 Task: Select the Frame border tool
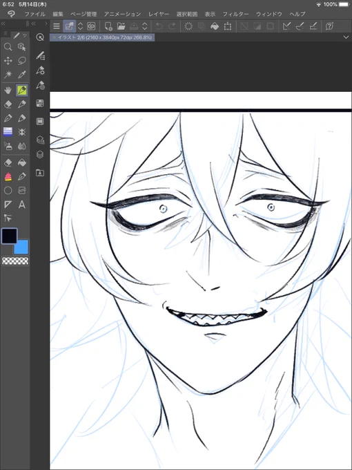click(x=21, y=190)
